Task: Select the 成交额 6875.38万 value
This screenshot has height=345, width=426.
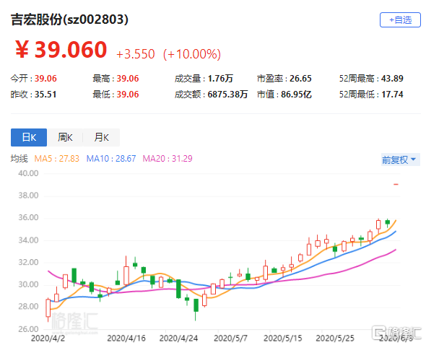Action: (227, 95)
